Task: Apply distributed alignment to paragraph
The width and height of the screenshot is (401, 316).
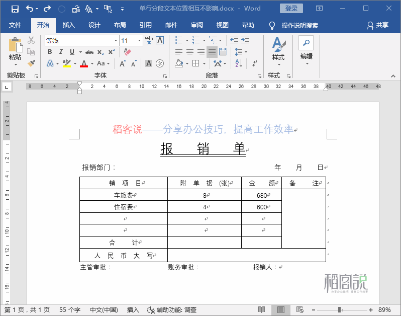Action: click(x=223, y=52)
